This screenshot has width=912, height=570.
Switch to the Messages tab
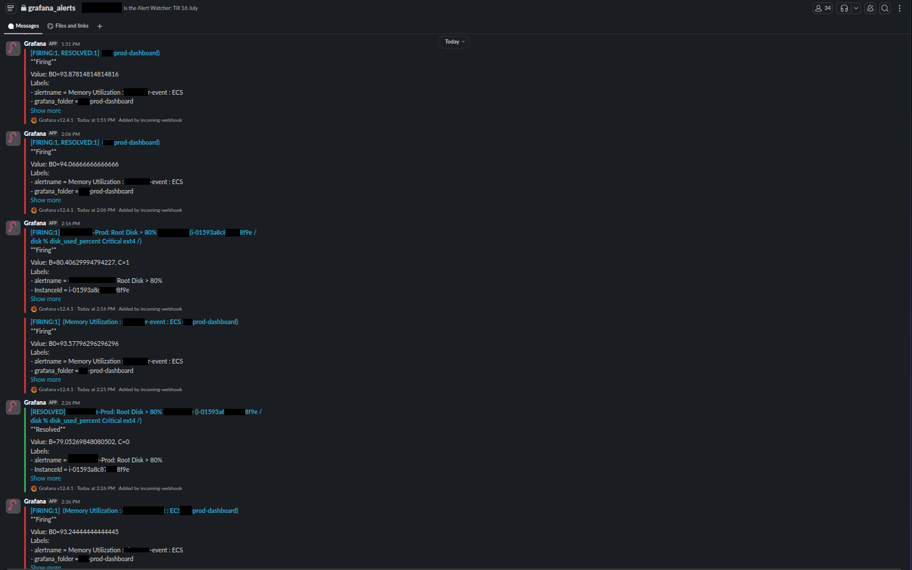24,26
